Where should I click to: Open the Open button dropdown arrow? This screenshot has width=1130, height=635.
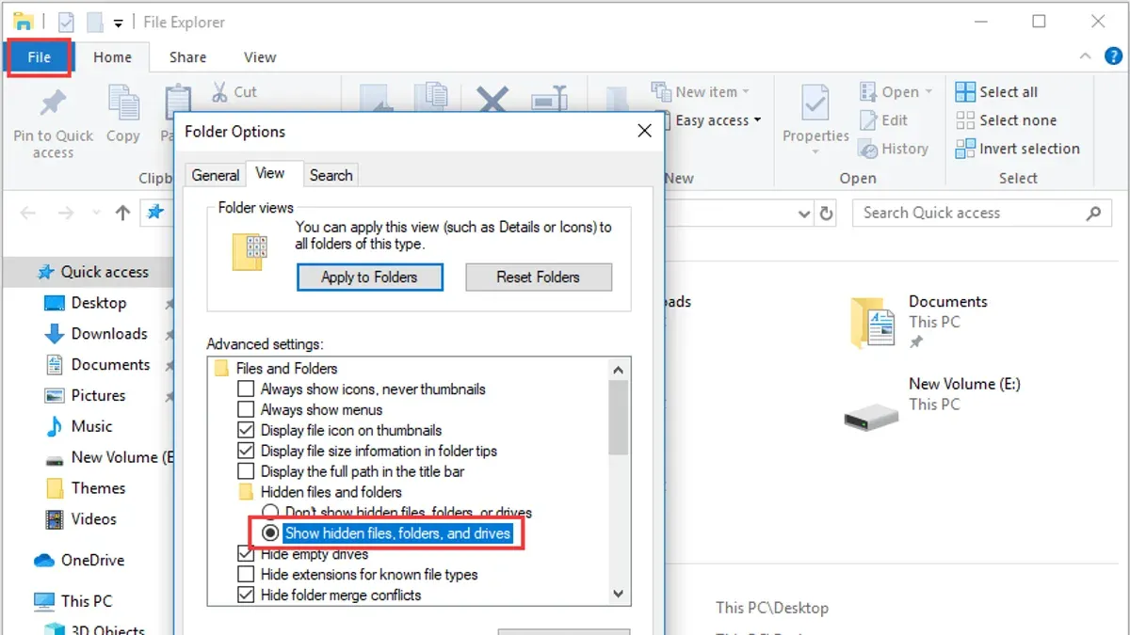tap(928, 92)
